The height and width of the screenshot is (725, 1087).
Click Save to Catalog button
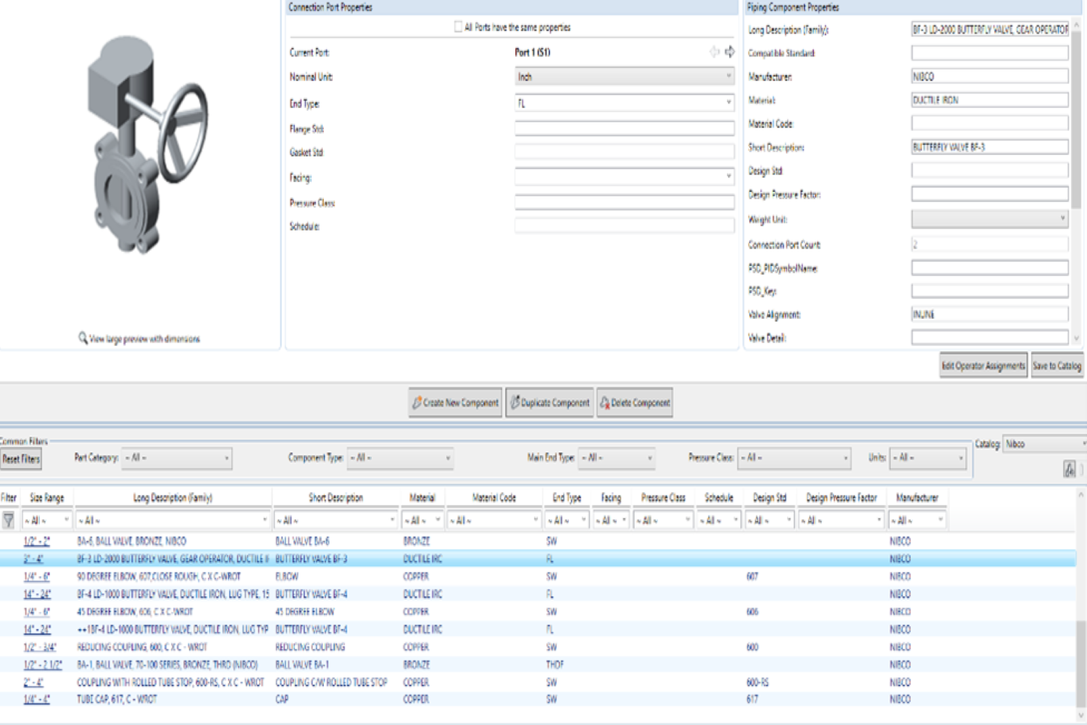[x=1057, y=365]
